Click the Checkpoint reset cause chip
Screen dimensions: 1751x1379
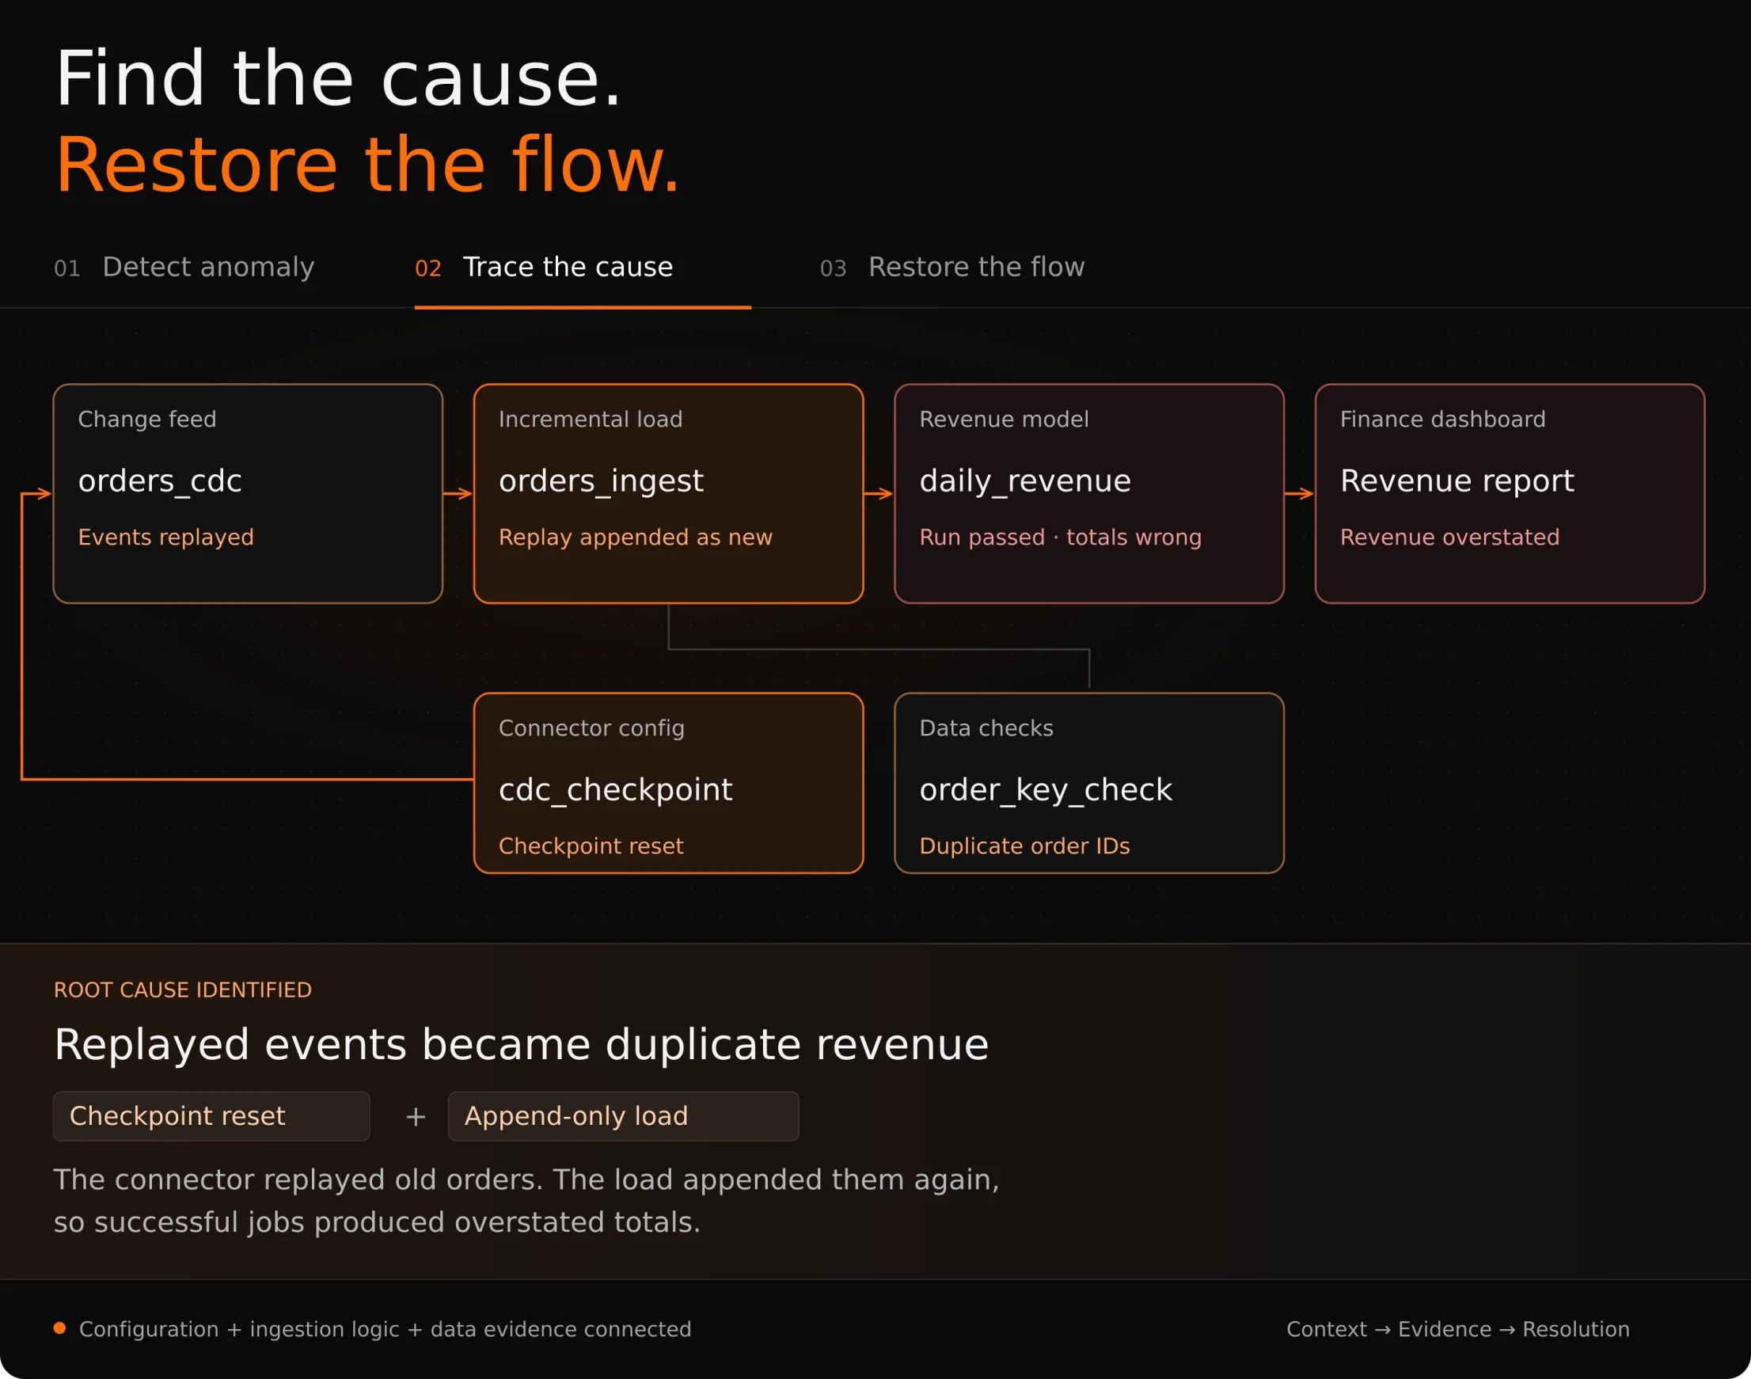(x=211, y=1116)
